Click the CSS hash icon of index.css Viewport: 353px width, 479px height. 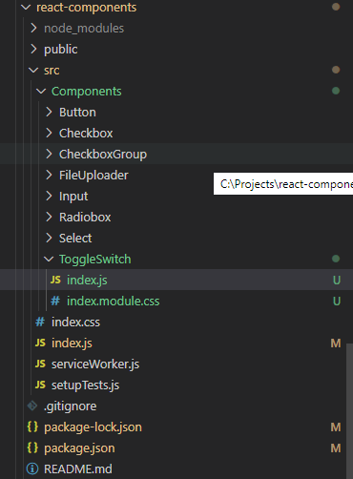tap(40, 322)
